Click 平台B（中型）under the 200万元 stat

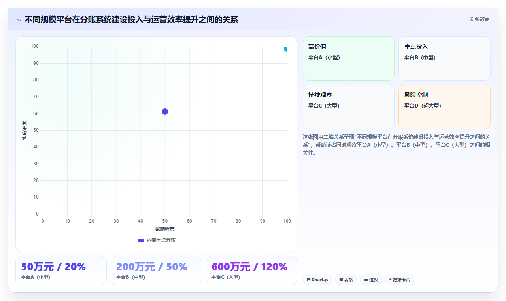131,277
